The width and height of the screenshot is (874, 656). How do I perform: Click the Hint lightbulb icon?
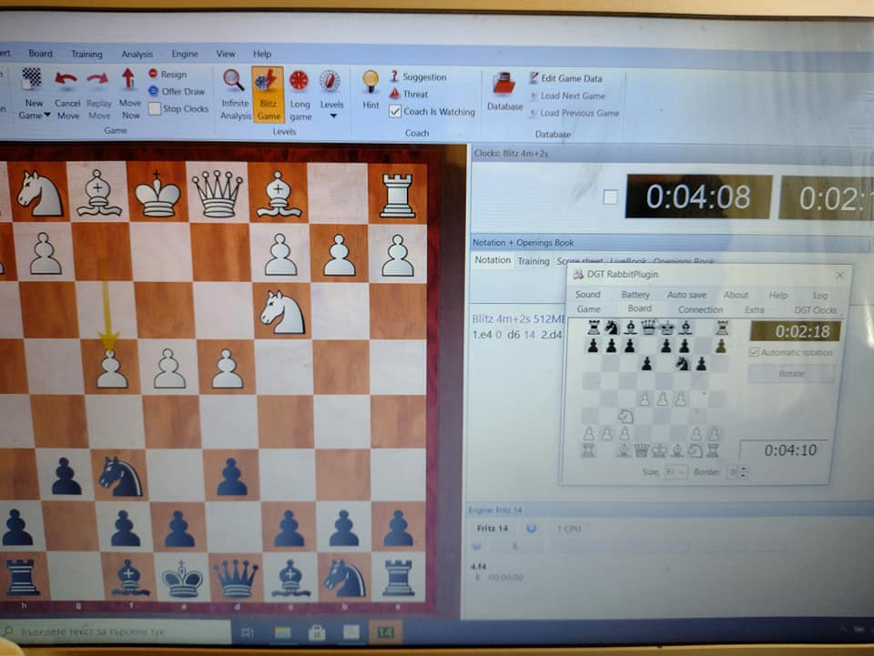point(371,82)
